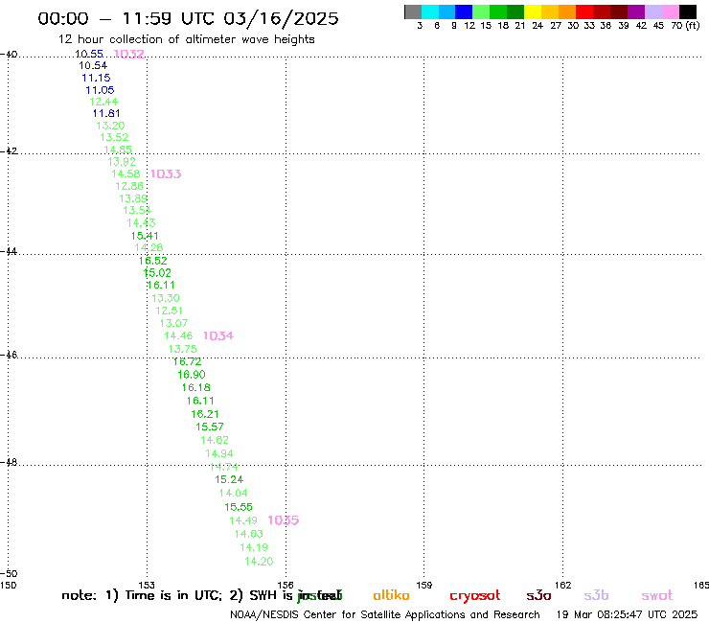Image resolution: width=709 pixels, height=623 pixels.
Task: Click the blue wave height 11.81
Action: pyautogui.click(x=106, y=113)
